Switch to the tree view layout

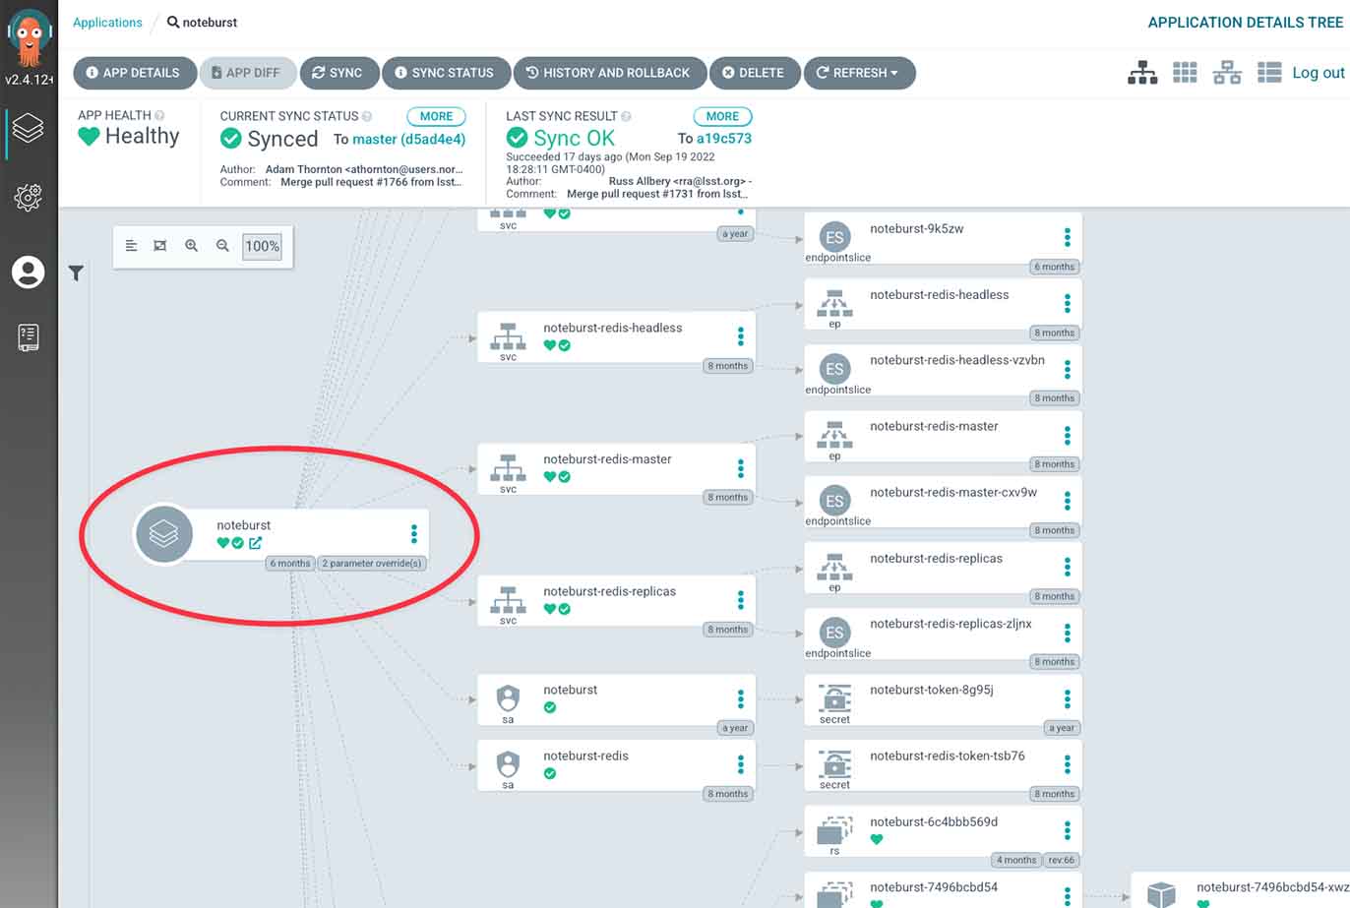click(1141, 73)
